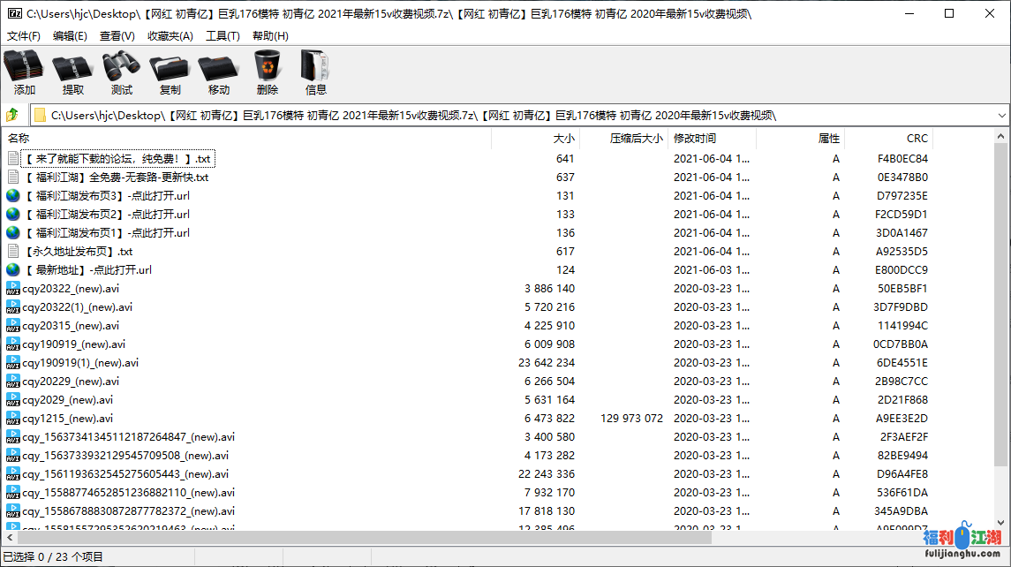Open the 收藏夹(A) favorites menu

click(170, 36)
